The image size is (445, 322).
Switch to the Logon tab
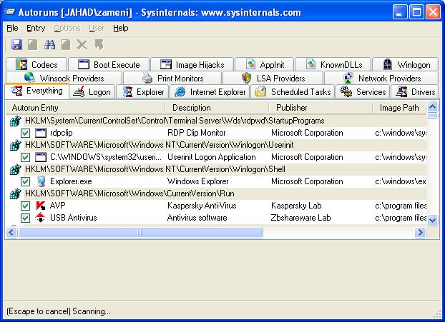[x=92, y=92]
